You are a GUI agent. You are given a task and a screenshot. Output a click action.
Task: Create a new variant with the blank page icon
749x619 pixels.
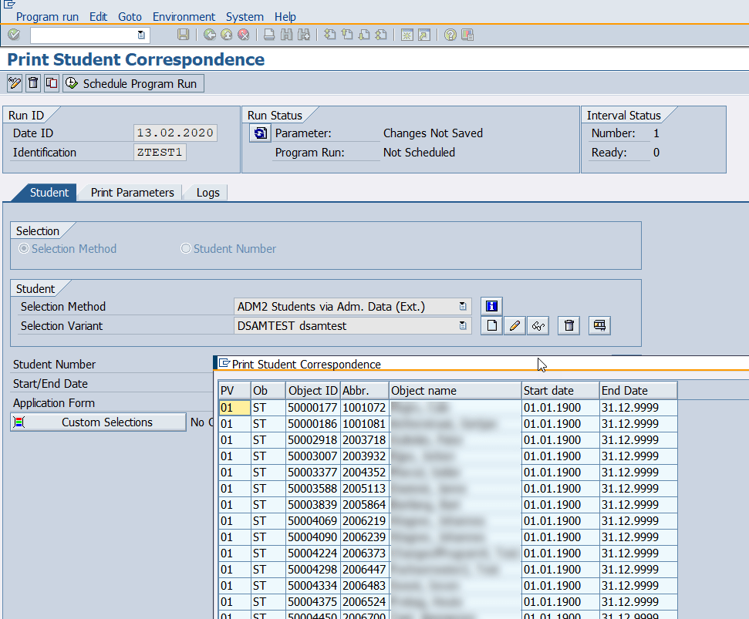point(491,325)
